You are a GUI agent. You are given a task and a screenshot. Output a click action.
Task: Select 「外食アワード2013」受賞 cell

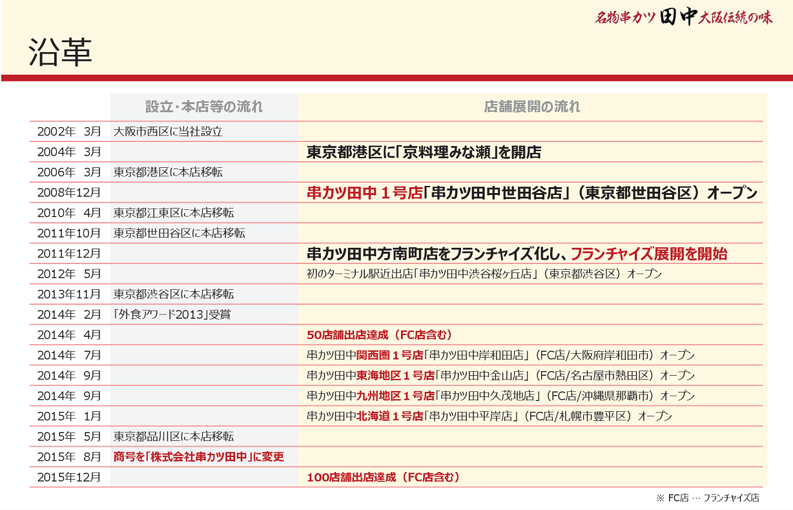pyautogui.click(x=172, y=314)
